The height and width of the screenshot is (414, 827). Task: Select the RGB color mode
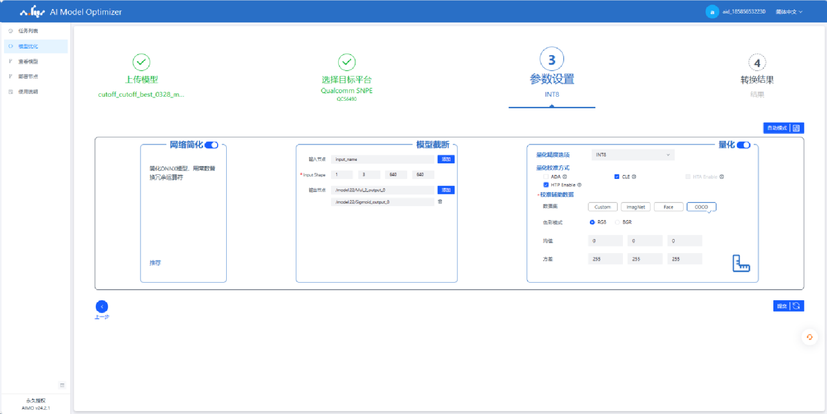592,222
